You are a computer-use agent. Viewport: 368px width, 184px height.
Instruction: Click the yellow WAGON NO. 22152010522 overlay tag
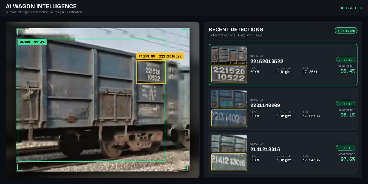pos(160,56)
